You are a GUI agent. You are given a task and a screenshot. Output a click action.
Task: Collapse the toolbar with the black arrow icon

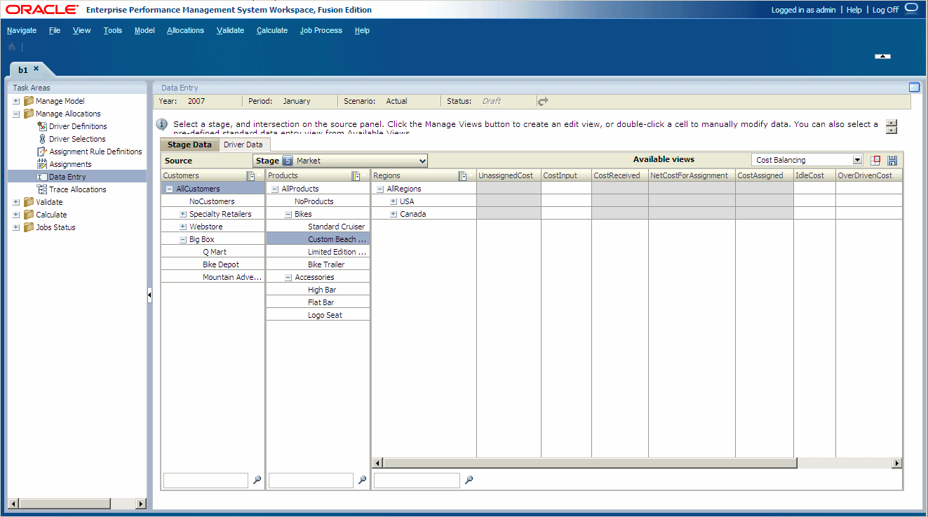tap(882, 56)
